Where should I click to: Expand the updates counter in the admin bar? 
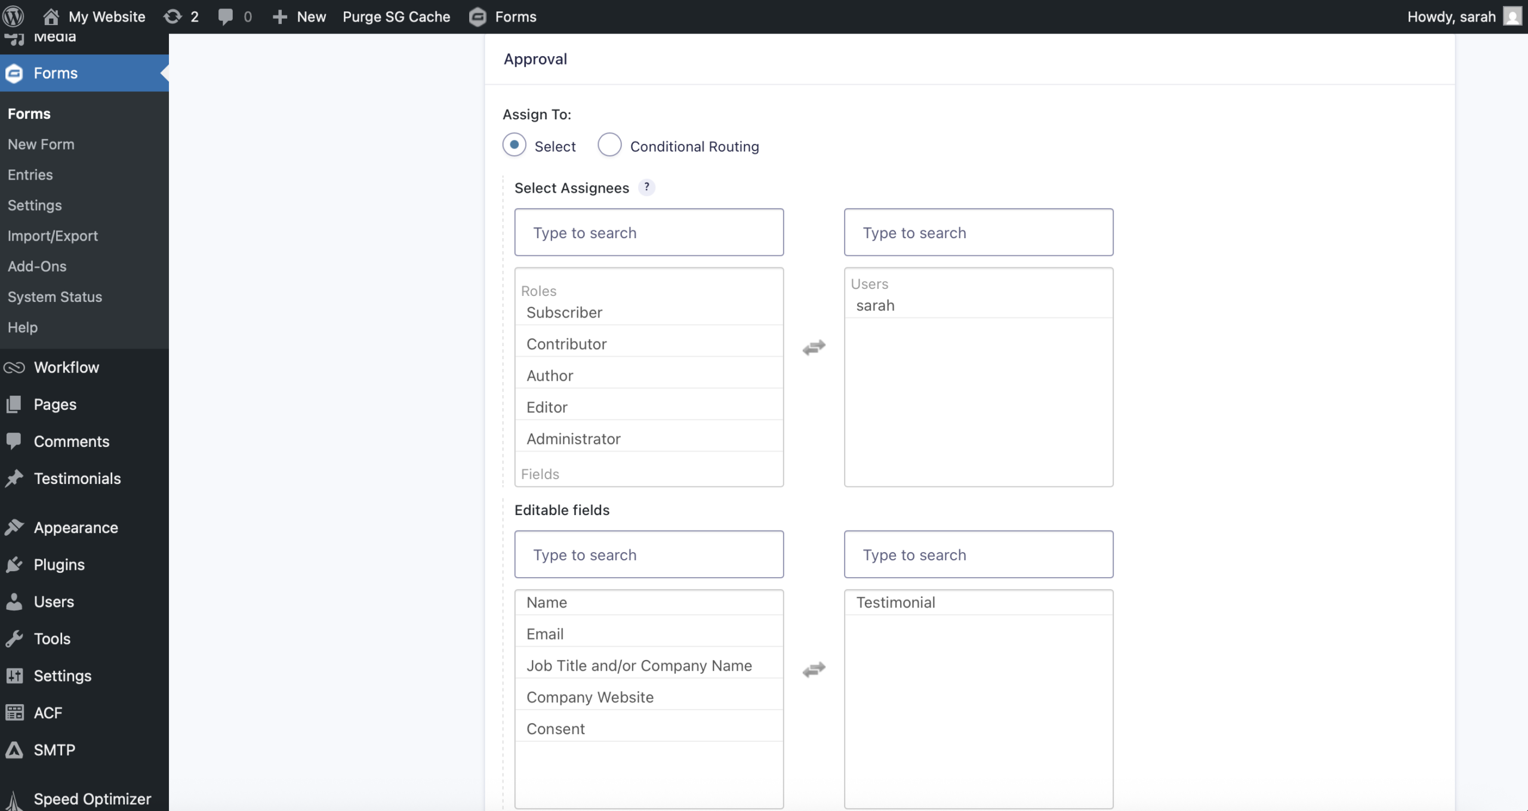(180, 16)
